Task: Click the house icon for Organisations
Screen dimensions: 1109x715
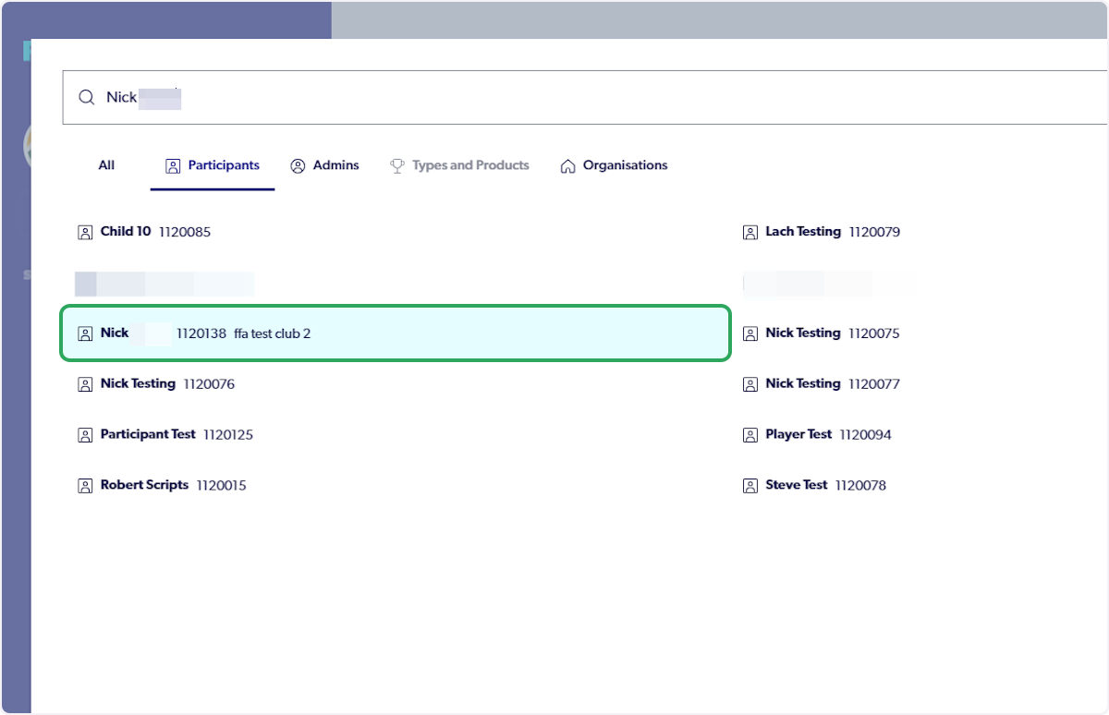Action: pos(568,166)
